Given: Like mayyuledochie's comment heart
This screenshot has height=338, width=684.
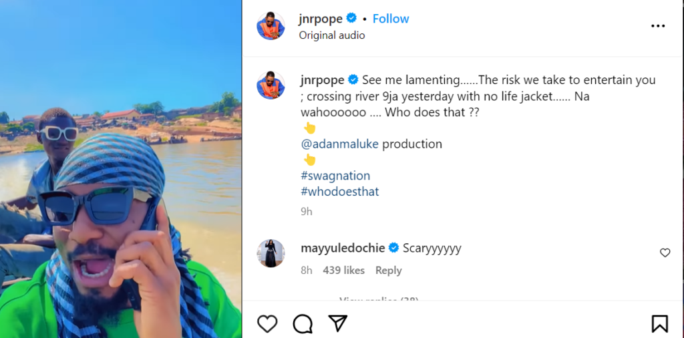Looking at the screenshot, I should coord(665,252).
